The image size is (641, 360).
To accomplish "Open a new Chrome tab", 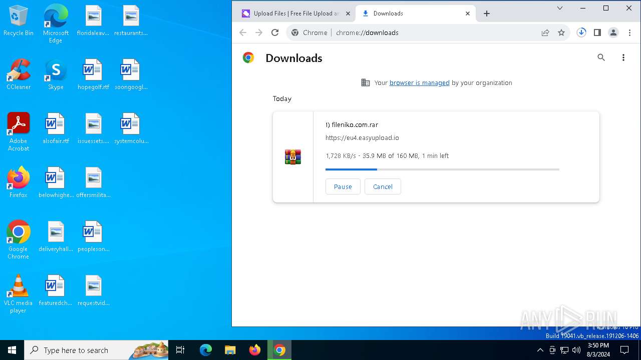I will pyautogui.click(x=487, y=13).
